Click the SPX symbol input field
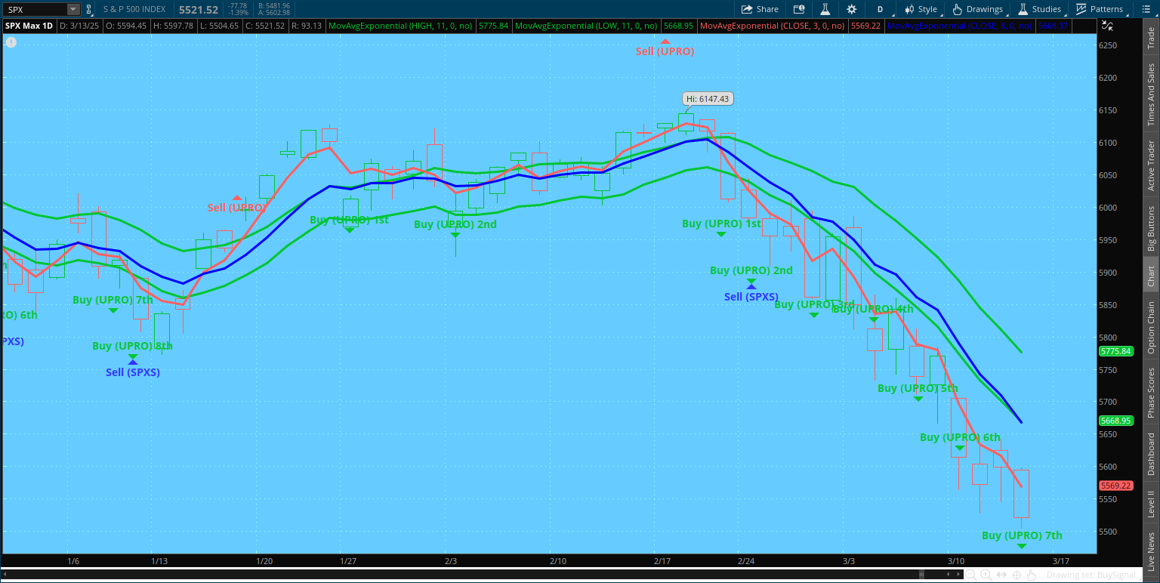This screenshot has height=583, width=1160. point(35,10)
